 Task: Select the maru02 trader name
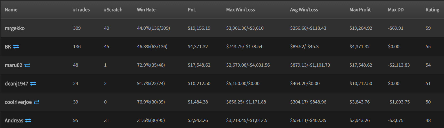point(13,65)
